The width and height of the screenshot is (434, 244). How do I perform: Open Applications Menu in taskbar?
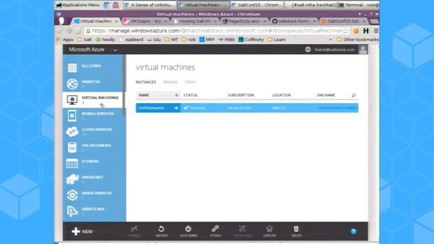tap(79, 5)
